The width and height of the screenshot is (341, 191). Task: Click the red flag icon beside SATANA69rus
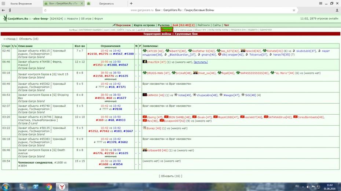pos(266,117)
